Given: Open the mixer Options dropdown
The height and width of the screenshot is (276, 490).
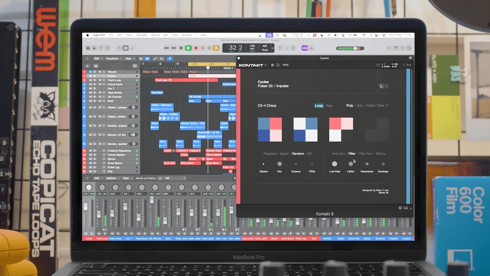Looking at the screenshot, I should point(113,178).
